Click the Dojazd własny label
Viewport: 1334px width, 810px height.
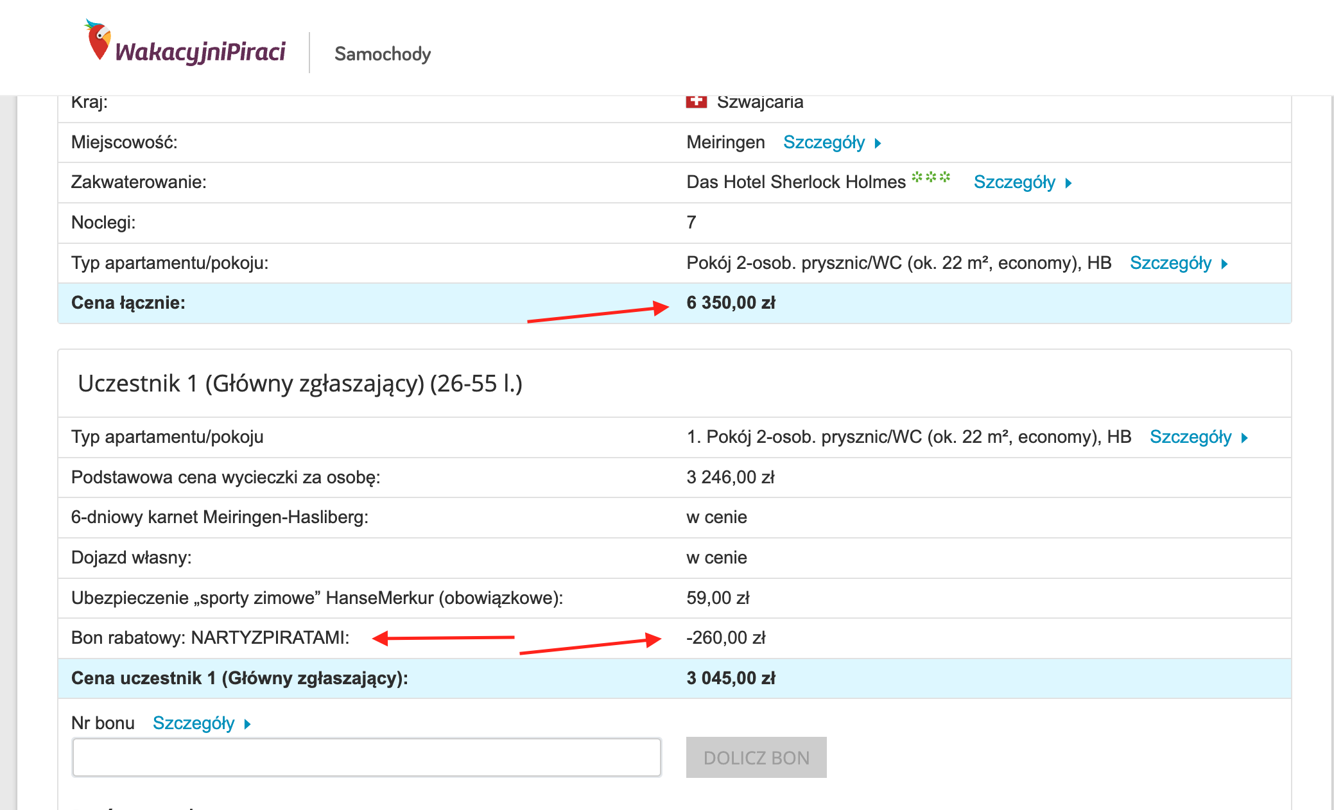131,558
